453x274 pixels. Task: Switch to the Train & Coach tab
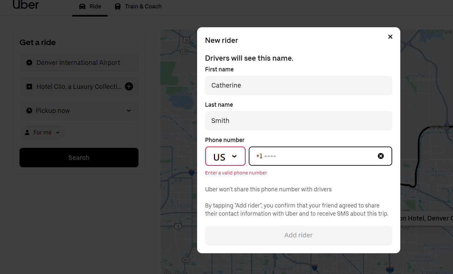pos(138,6)
